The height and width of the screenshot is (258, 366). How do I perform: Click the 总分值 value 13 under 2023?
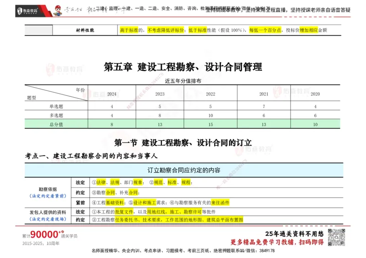[160, 125]
